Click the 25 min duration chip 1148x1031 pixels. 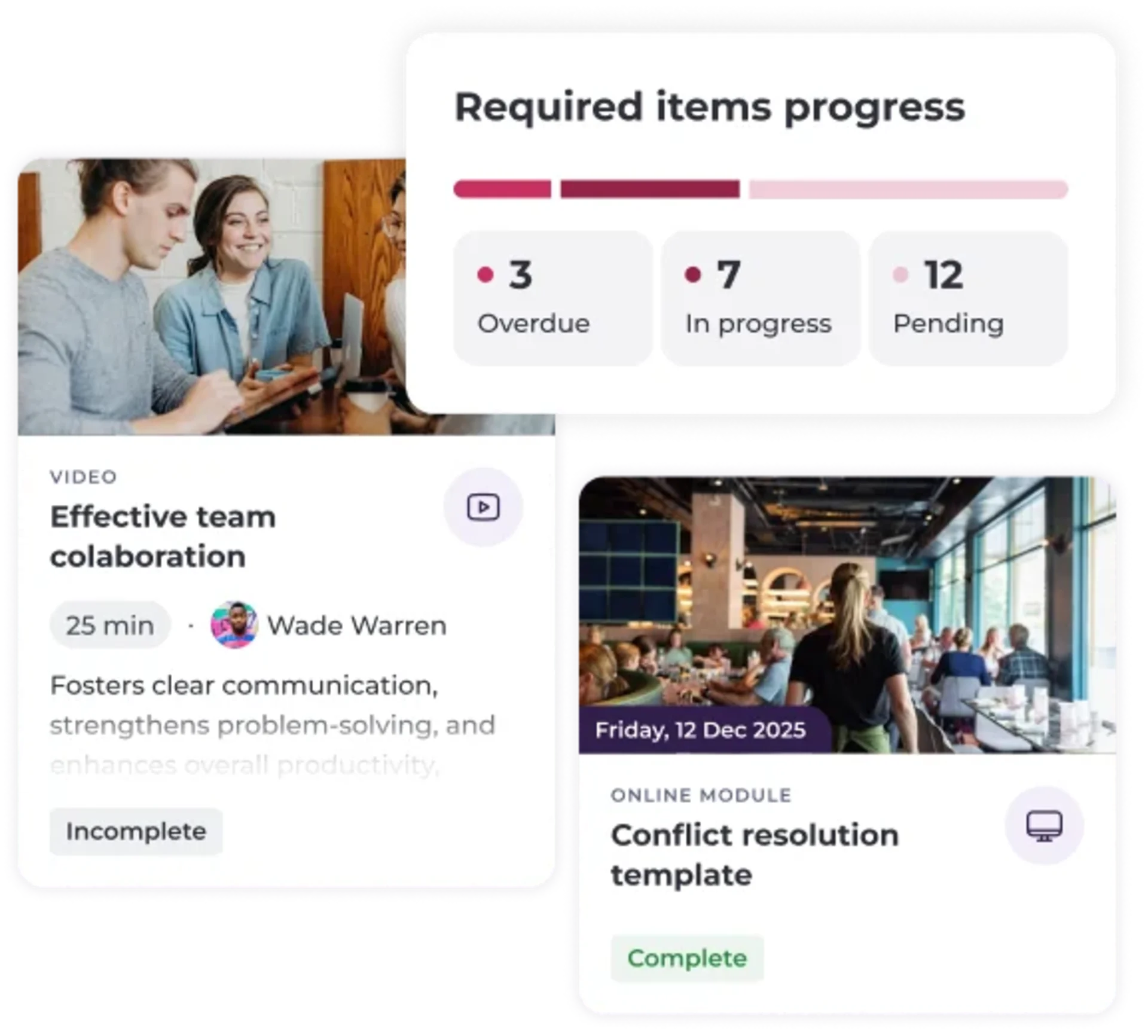[x=110, y=626]
